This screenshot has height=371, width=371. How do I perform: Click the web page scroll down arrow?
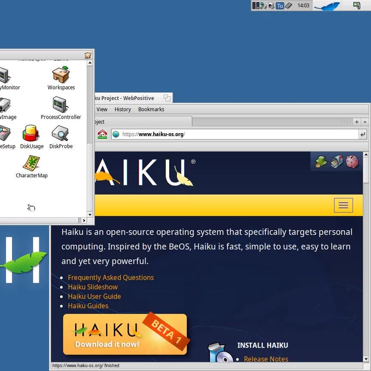coord(366,359)
